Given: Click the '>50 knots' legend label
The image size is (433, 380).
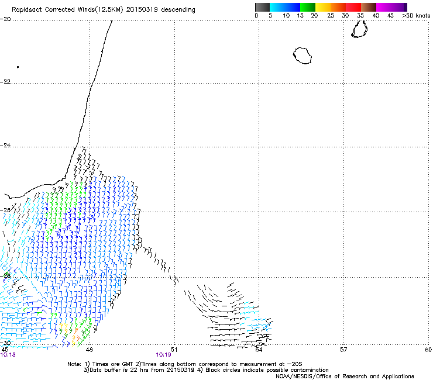Looking at the screenshot, I should tap(416, 16).
